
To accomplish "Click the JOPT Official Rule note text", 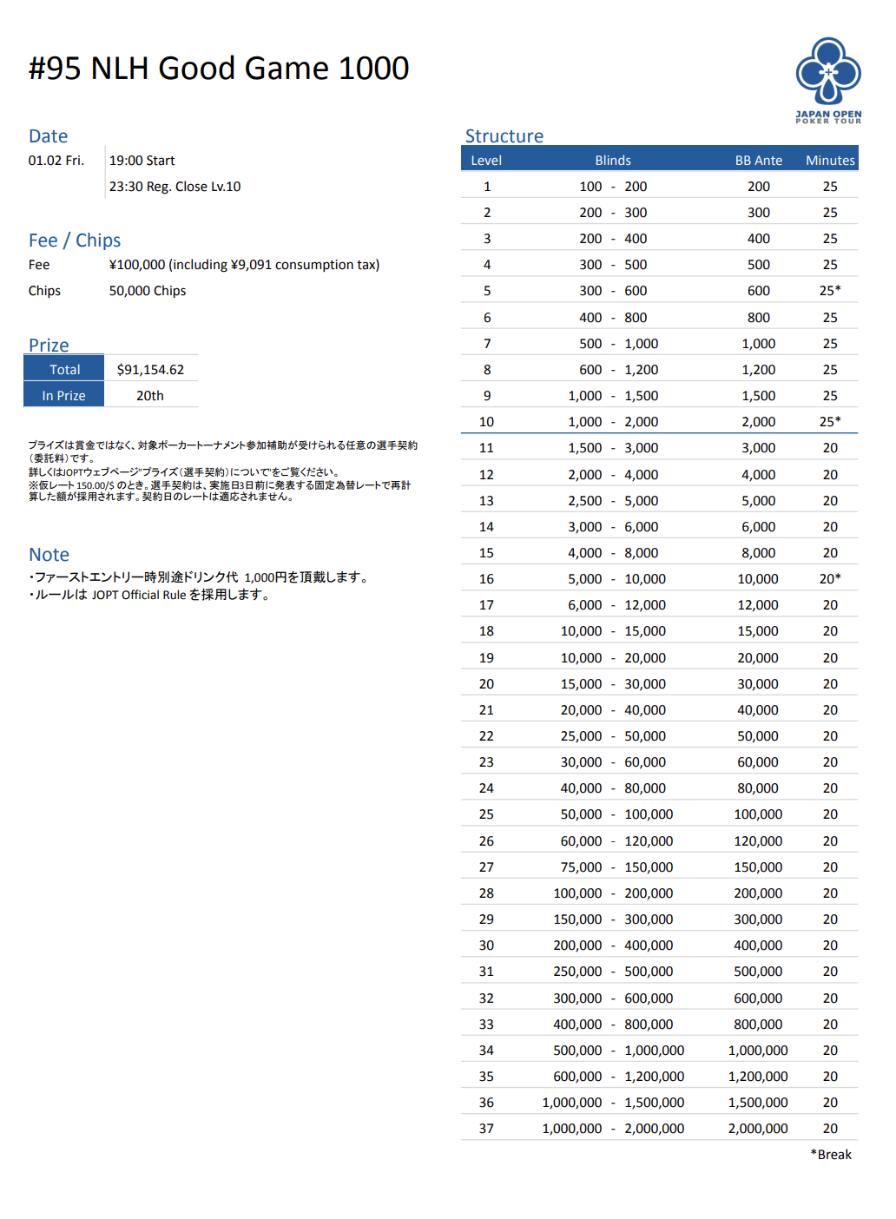I will tap(152, 595).
